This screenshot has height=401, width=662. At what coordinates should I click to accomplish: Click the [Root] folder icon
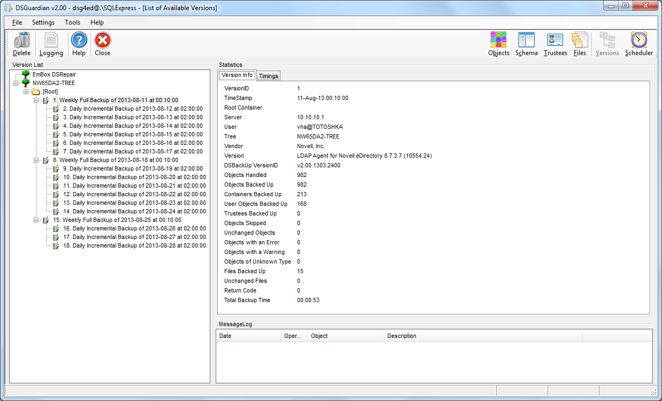point(36,91)
